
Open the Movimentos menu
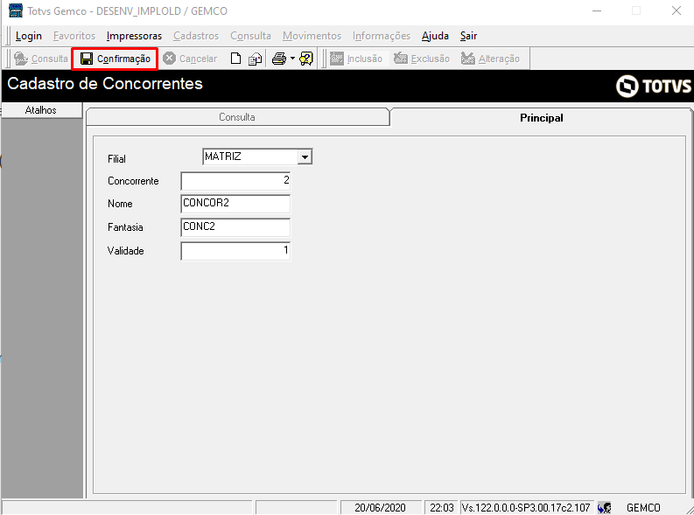click(312, 36)
